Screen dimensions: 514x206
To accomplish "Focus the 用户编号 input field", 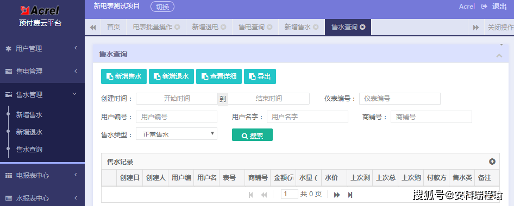I will [177, 117].
